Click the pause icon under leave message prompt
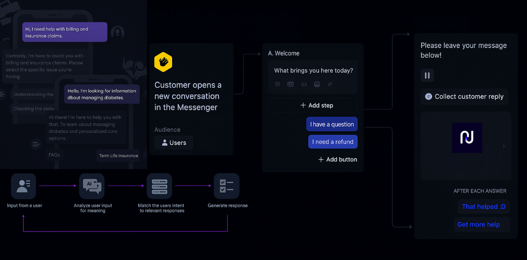Screen dimensions: 527x260 point(427,75)
